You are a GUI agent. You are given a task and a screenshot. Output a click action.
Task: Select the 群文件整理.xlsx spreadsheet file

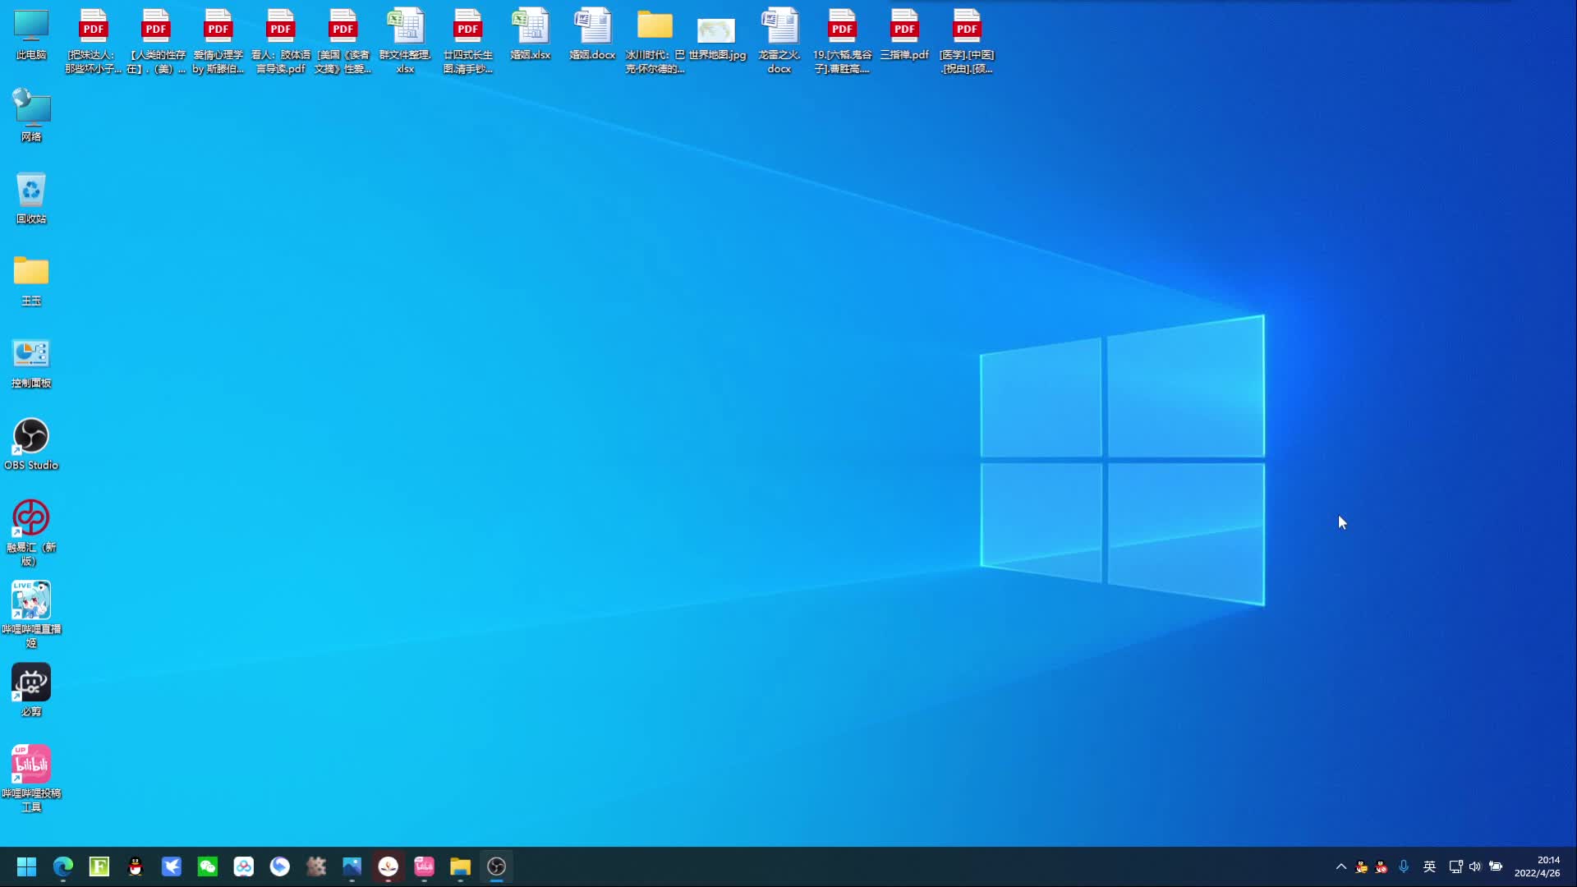point(406,41)
